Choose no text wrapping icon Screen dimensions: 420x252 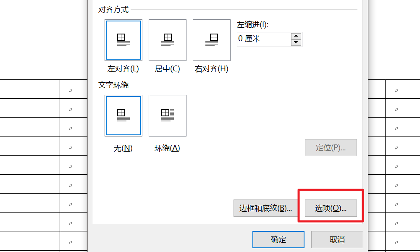(x=123, y=115)
